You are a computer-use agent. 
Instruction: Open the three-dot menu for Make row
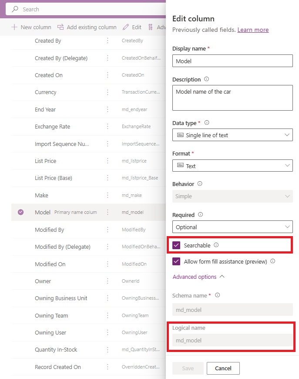coord(108,195)
